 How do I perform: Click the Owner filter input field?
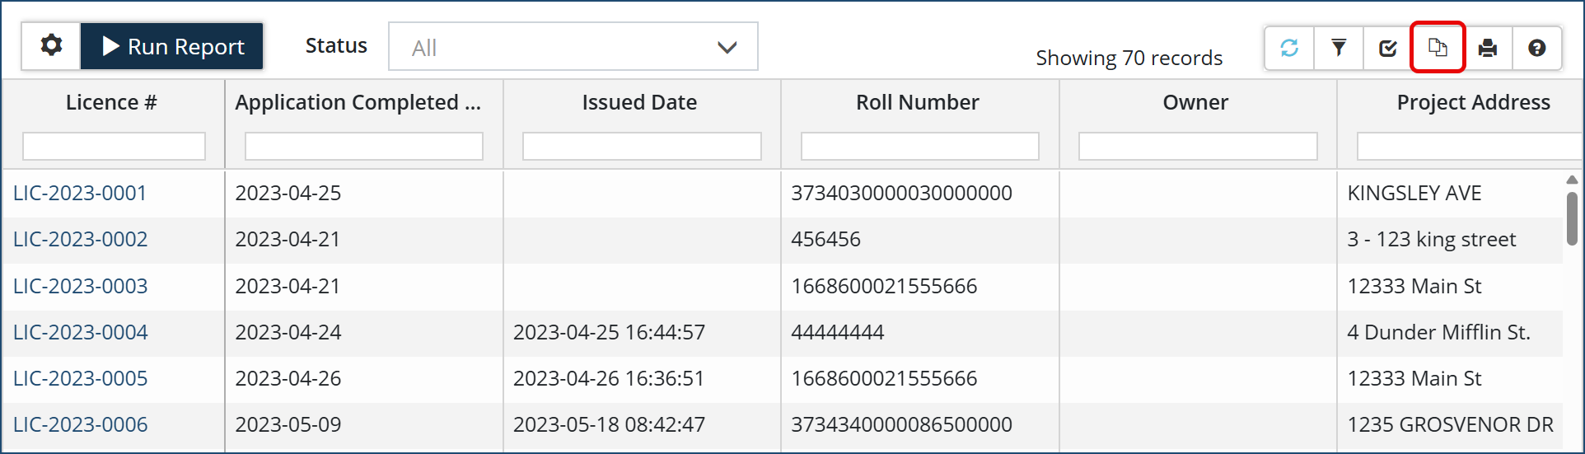[1198, 146]
